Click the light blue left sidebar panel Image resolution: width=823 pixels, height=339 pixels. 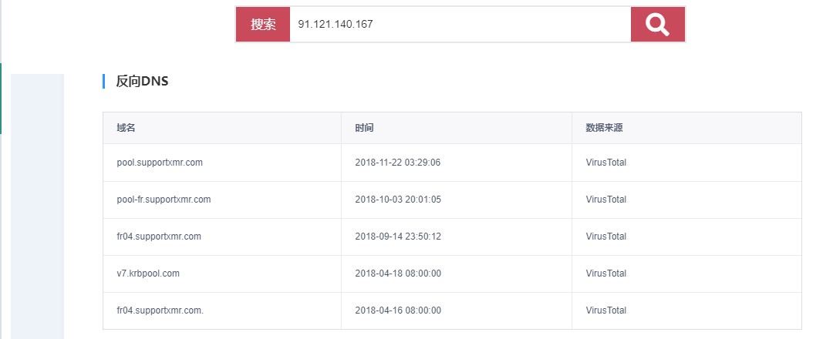[x=37, y=206]
